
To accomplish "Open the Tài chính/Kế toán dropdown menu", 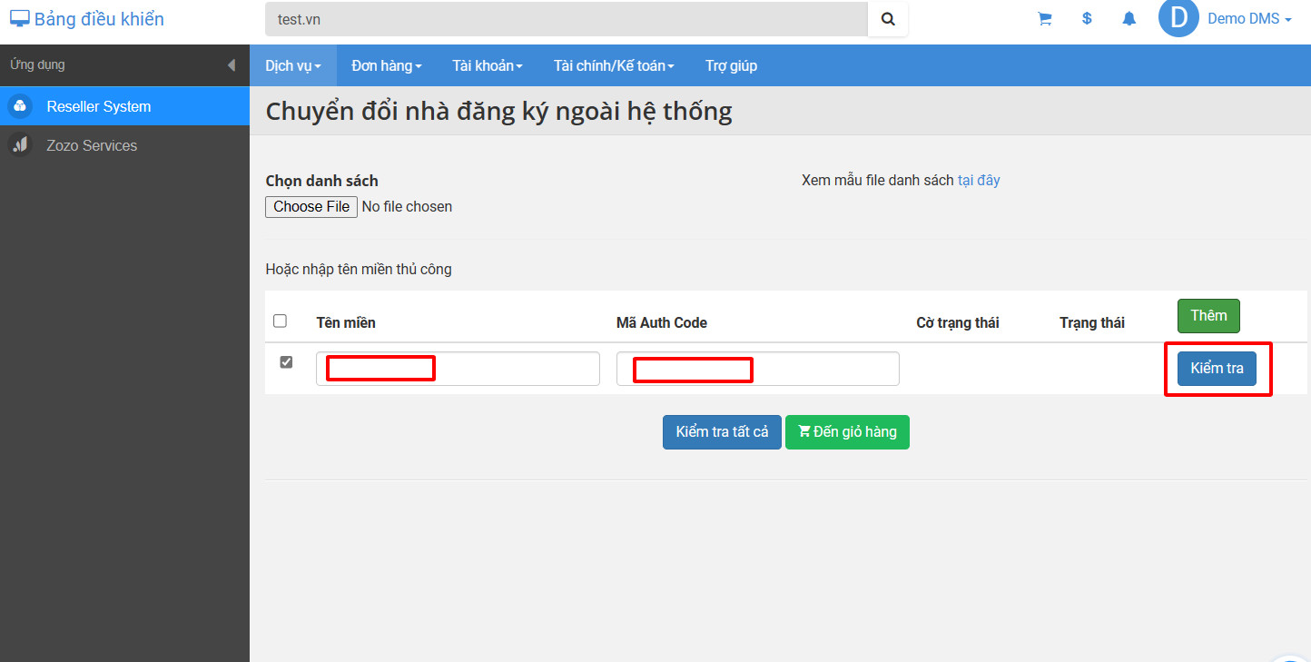I will click(614, 65).
